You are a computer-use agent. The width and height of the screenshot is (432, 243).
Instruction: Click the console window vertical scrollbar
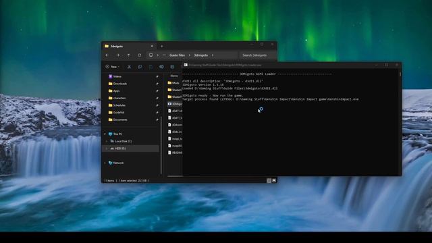(x=400, y=74)
